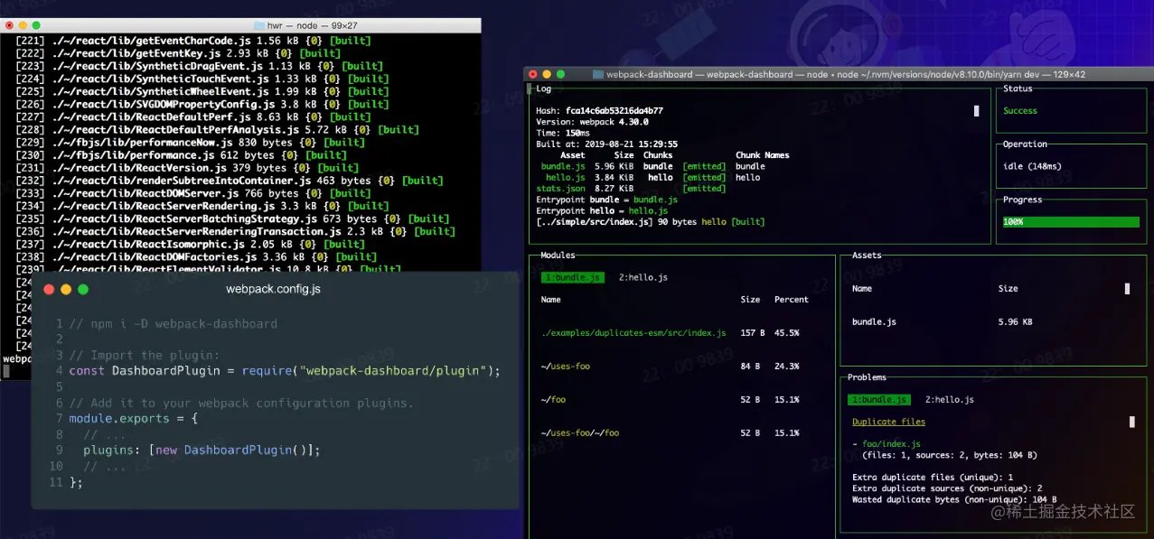The height and width of the screenshot is (539, 1154).
Task: Click stats.json in the Log asset table
Action: (560, 189)
